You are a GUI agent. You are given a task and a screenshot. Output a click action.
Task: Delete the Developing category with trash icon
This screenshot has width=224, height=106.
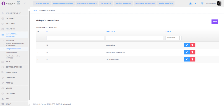tap(192, 45)
